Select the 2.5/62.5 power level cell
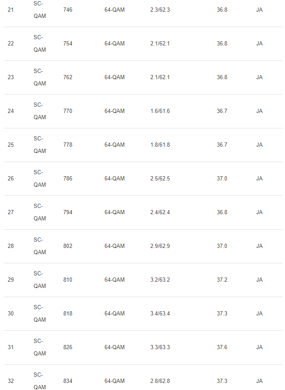The image size is (285, 390). pos(160,178)
